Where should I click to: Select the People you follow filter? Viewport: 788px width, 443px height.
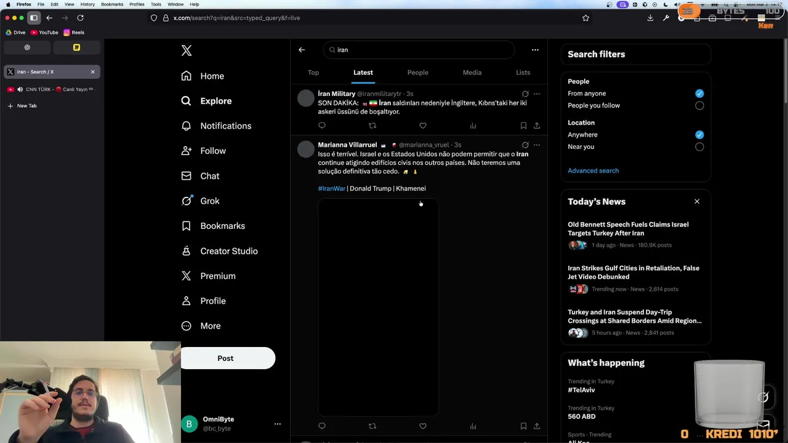click(699, 105)
